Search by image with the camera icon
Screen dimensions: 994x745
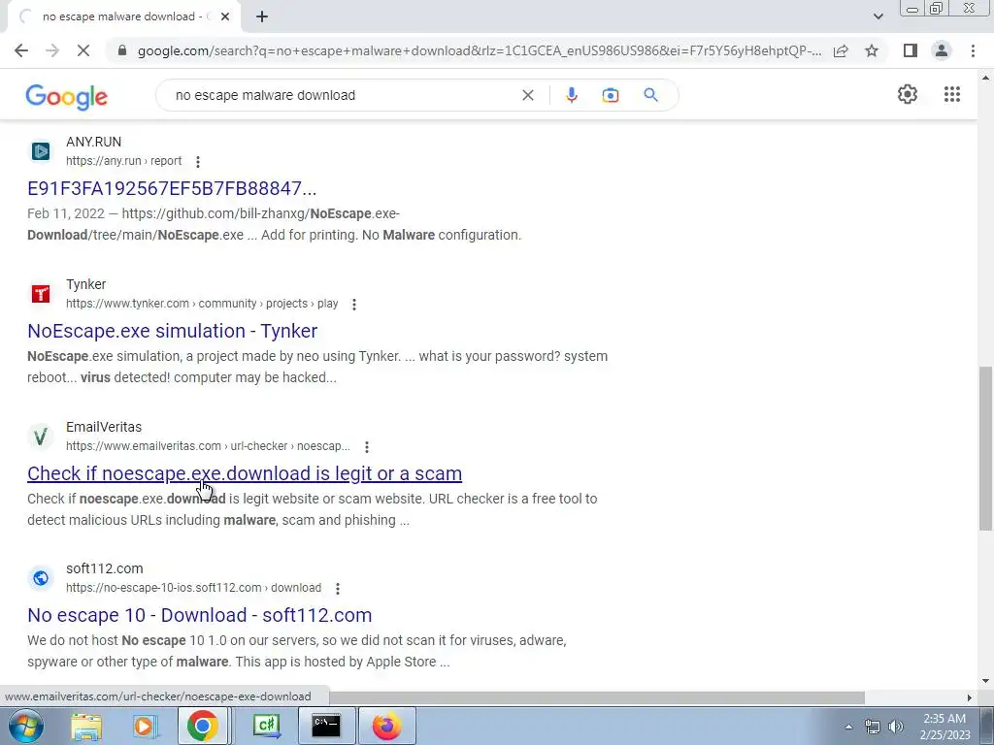pyautogui.click(x=610, y=95)
